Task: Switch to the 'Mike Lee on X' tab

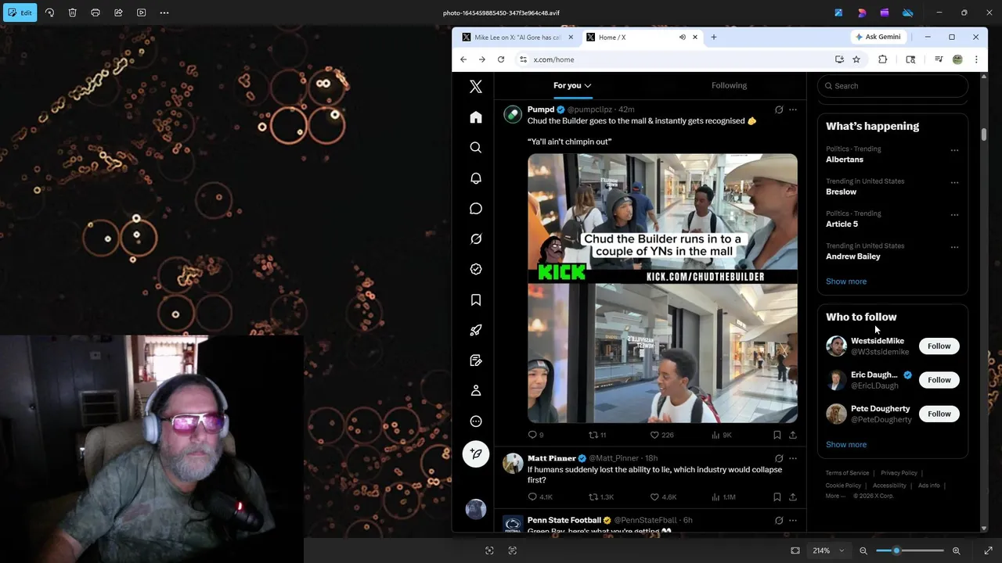Action: click(516, 37)
